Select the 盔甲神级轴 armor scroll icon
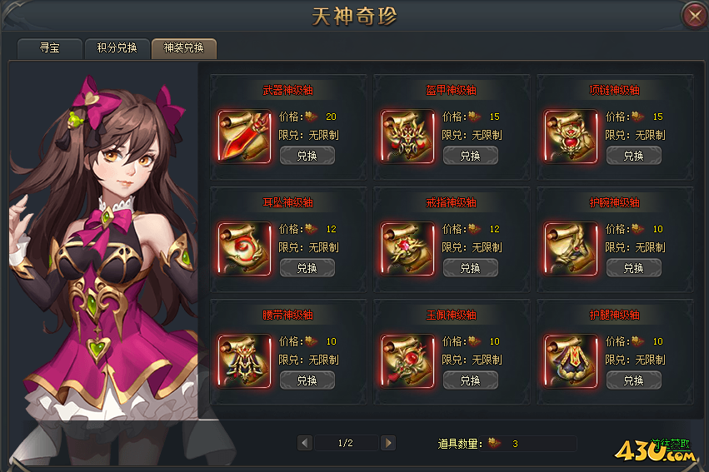Image resolution: width=709 pixels, height=472 pixels. click(407, 136)
